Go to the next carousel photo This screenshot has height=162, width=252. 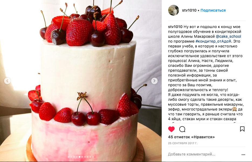[x=154, y=81]
